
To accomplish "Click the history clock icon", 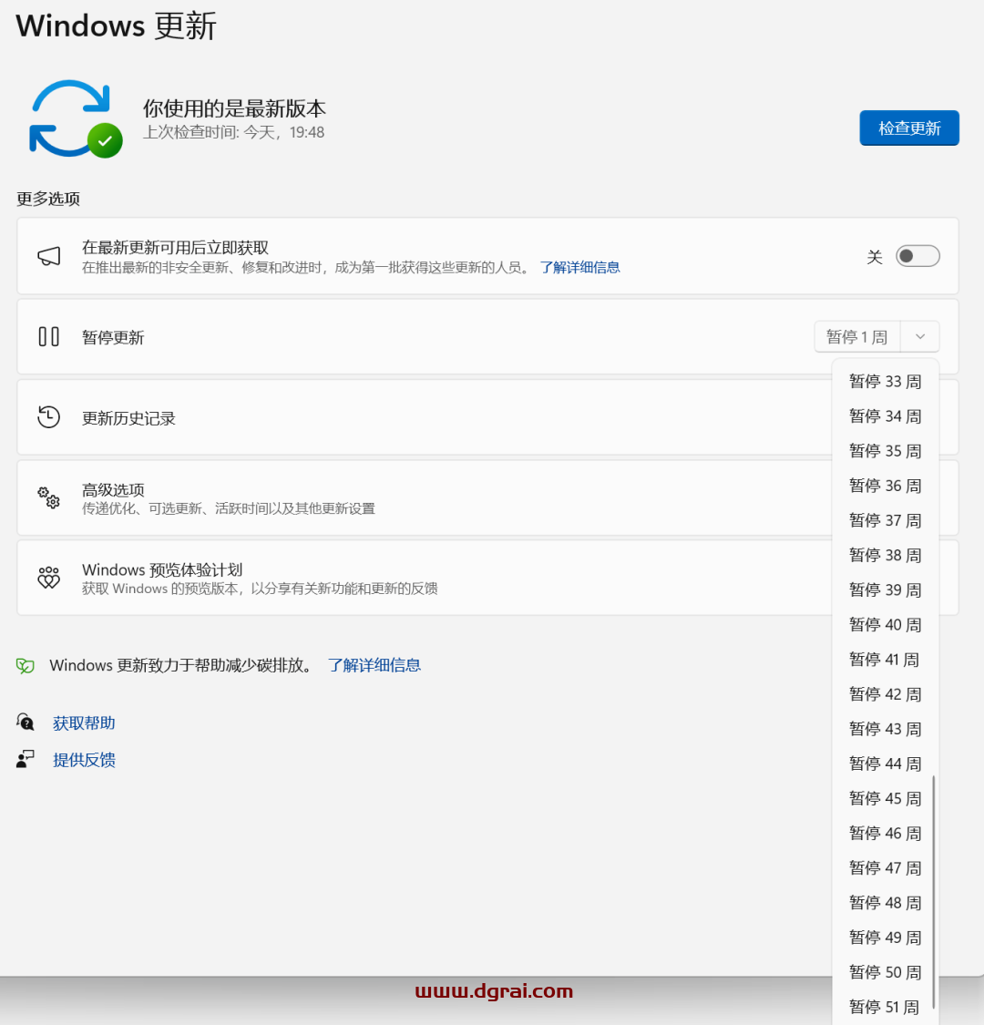I will pyautogui.click(x=49, y=417).
